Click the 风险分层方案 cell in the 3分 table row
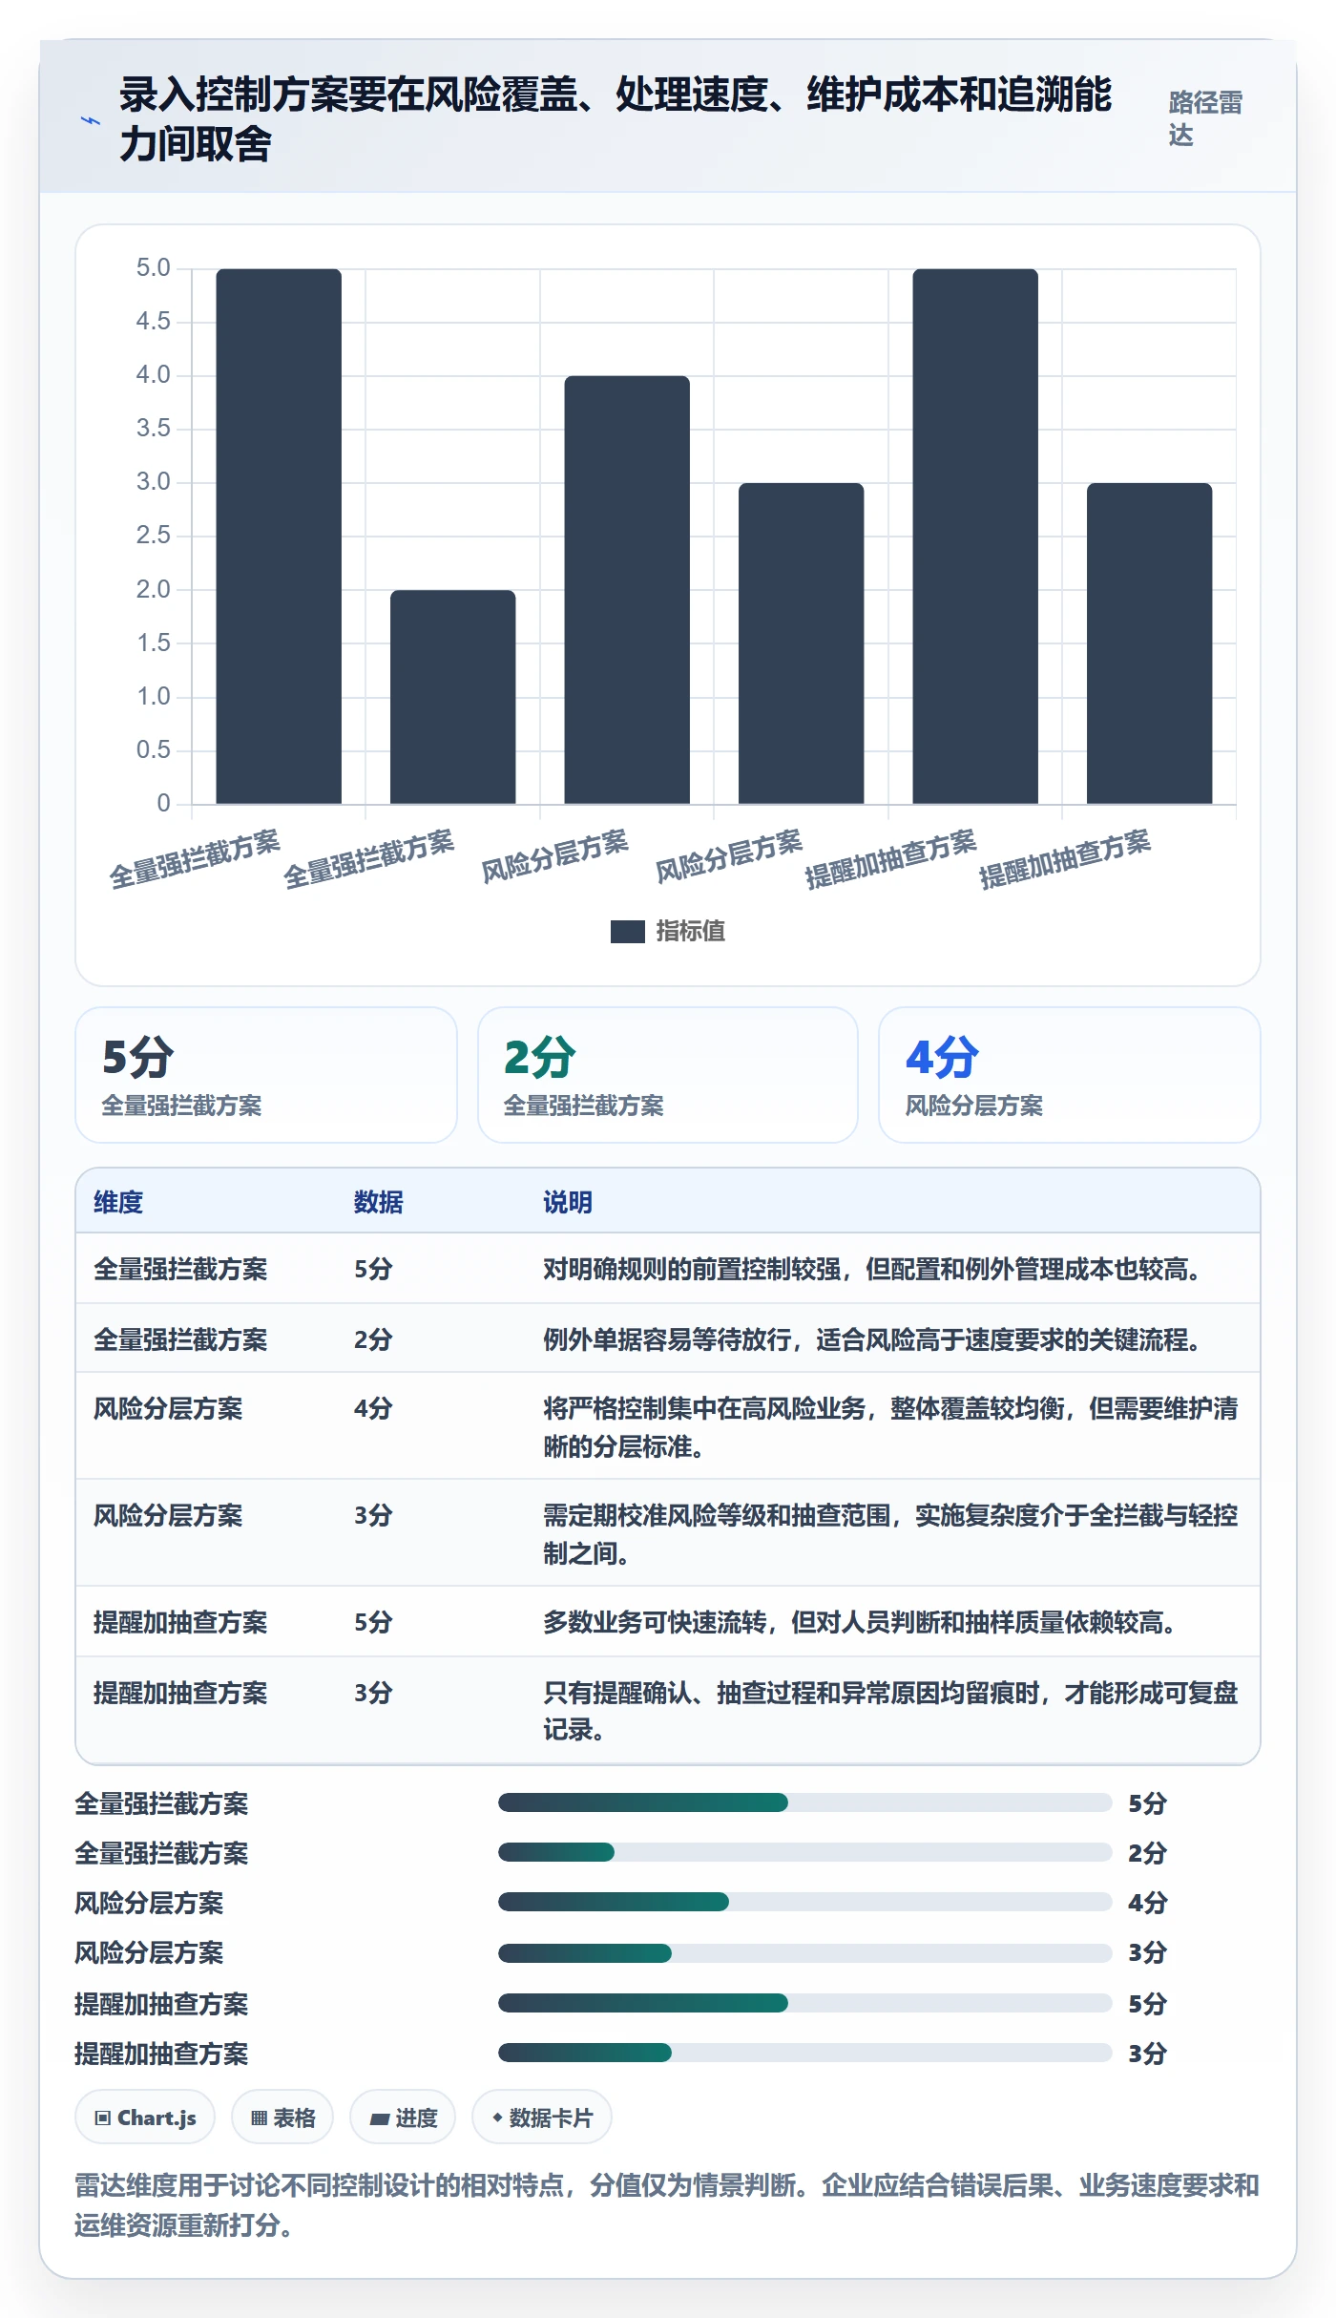Screen dimensions: 1336x2318 click(x=168, y=1515)
